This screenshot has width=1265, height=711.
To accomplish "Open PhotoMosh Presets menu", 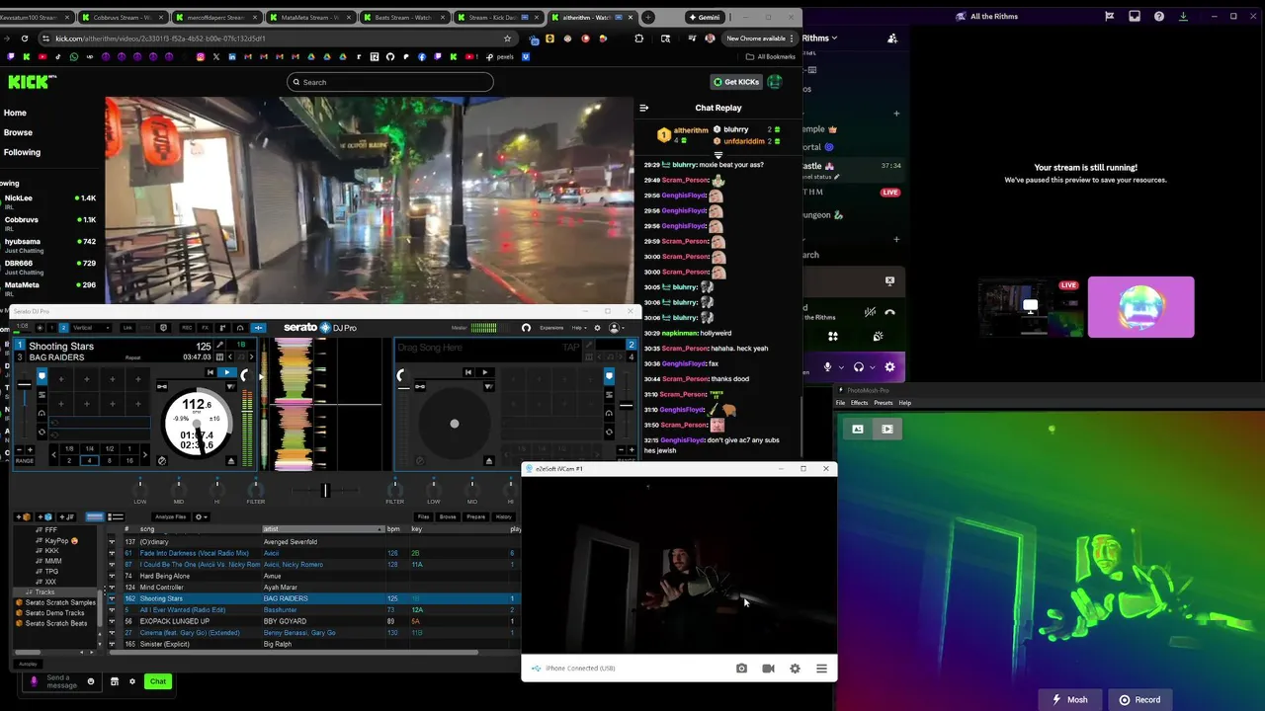I will pos(883,403).
